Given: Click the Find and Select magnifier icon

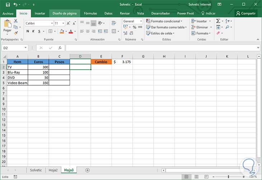Looking at the screenshot, I should click(x=227, y=27).
